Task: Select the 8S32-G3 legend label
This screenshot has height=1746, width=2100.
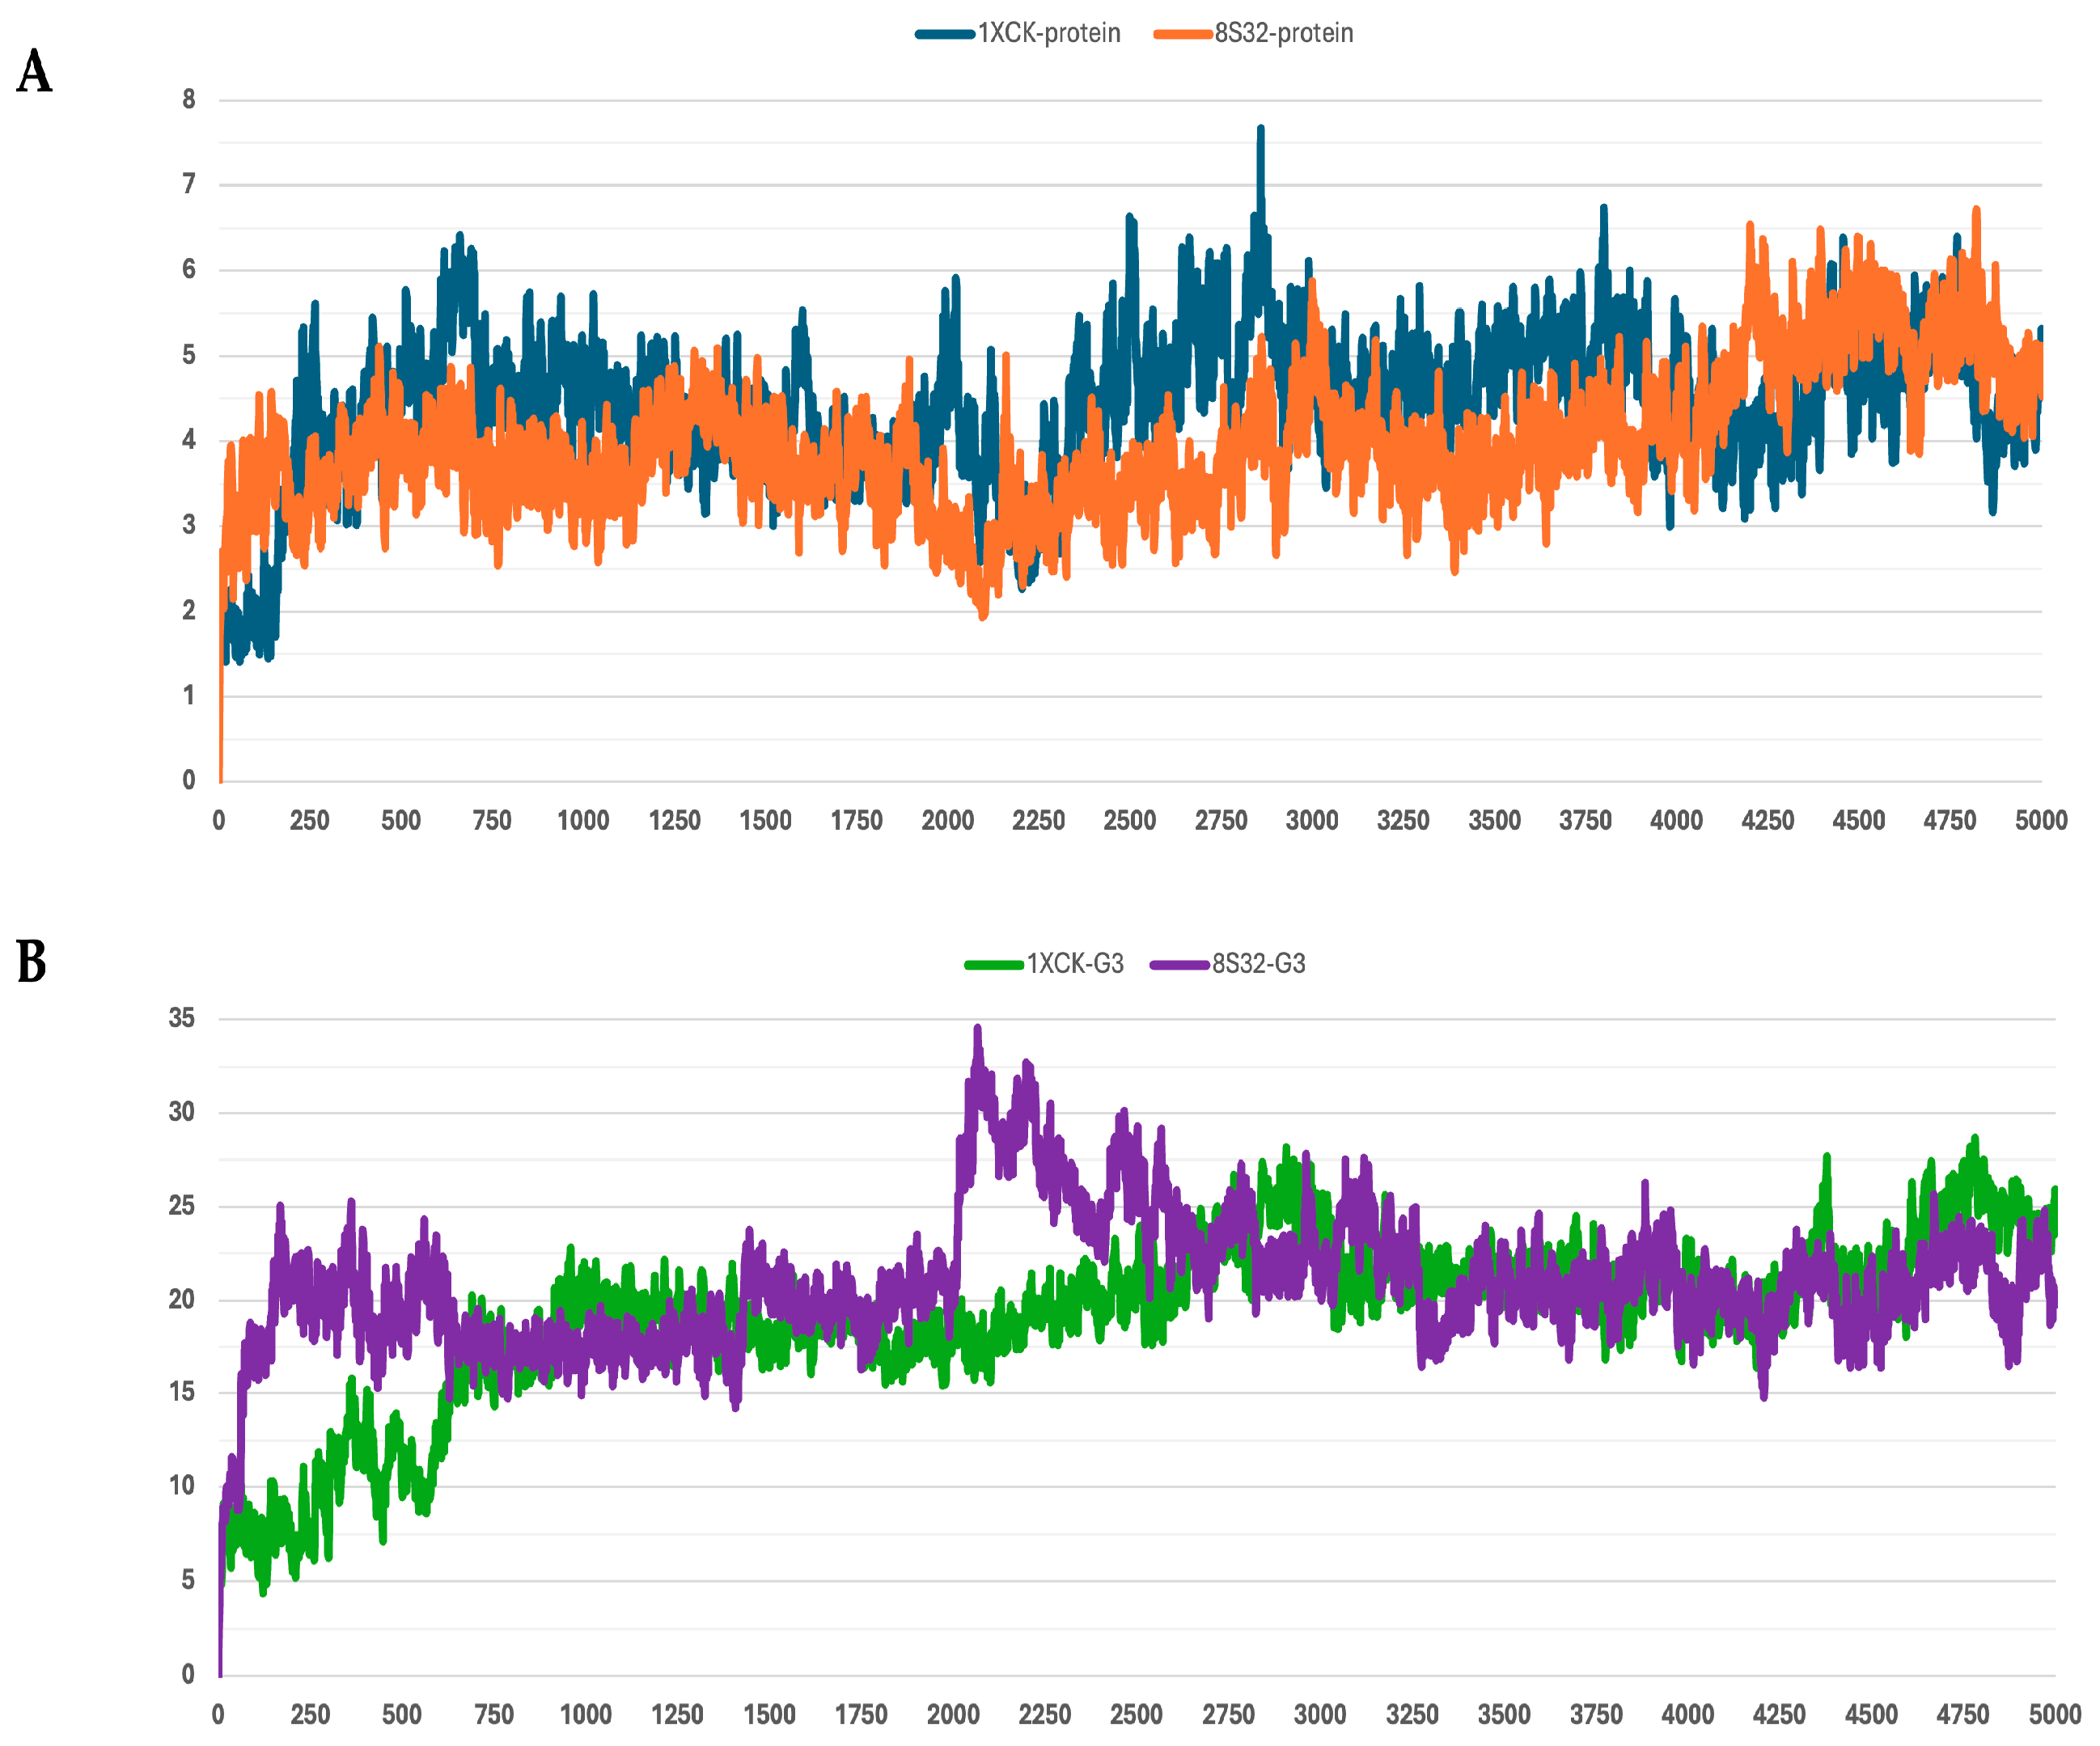Action: click(1259, 964)
